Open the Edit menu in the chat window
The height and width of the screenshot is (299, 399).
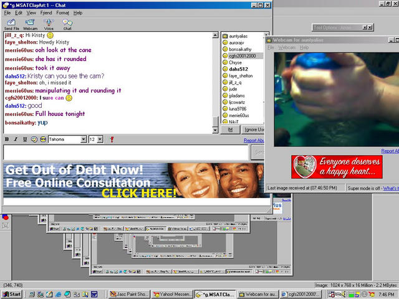click(x=19, y=12)
